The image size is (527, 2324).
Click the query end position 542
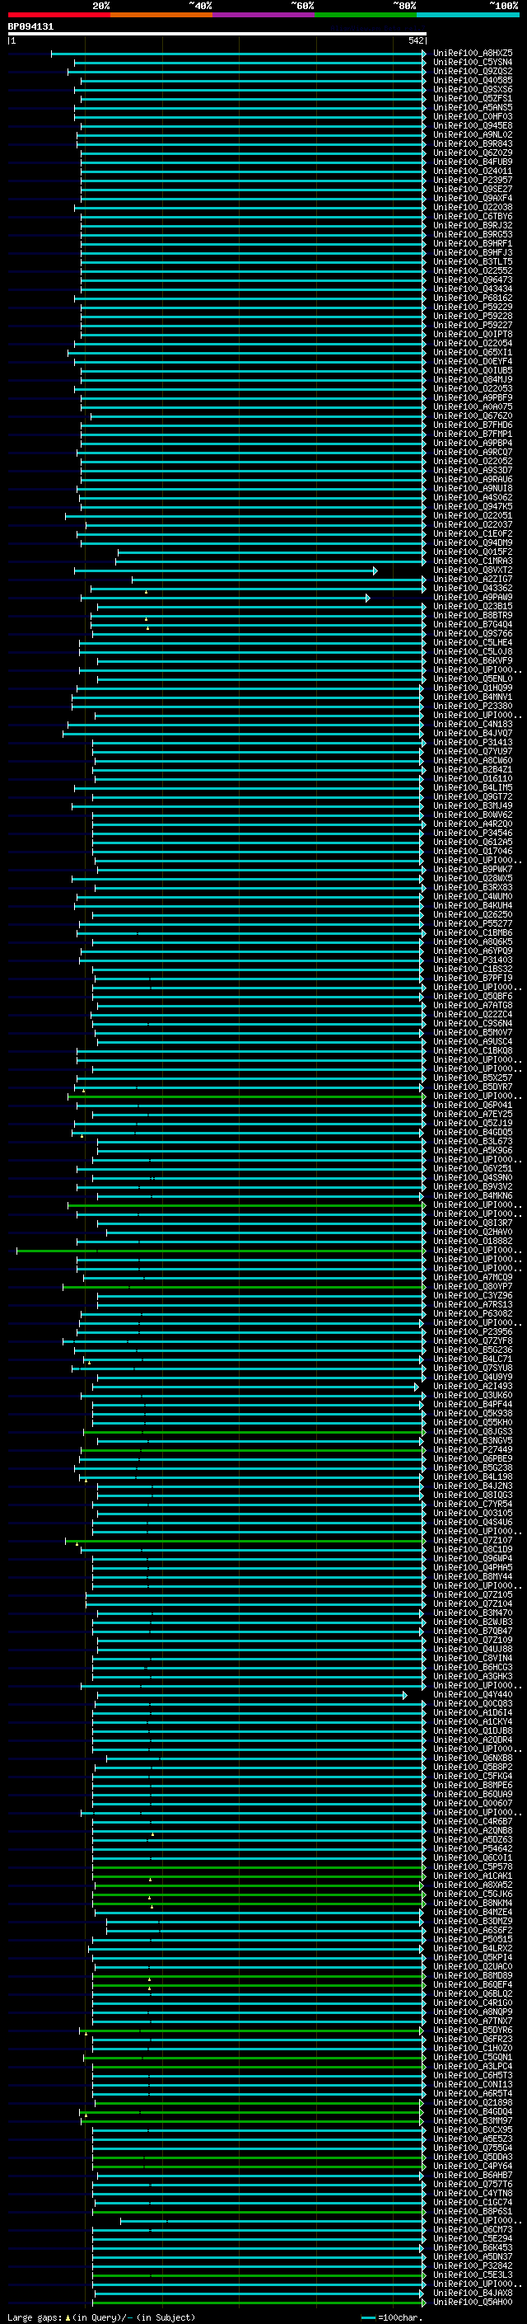click(x=415, y=40)
